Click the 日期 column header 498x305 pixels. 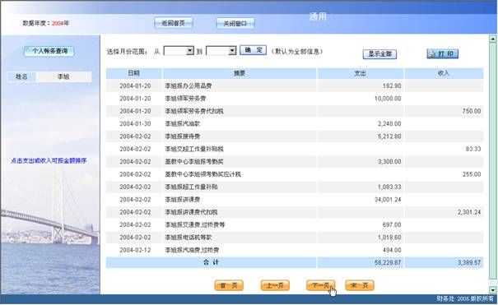tap(133, 73)
